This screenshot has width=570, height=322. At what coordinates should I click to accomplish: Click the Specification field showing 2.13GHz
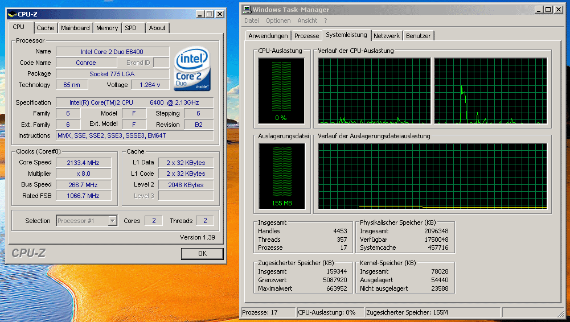point(134,103)
